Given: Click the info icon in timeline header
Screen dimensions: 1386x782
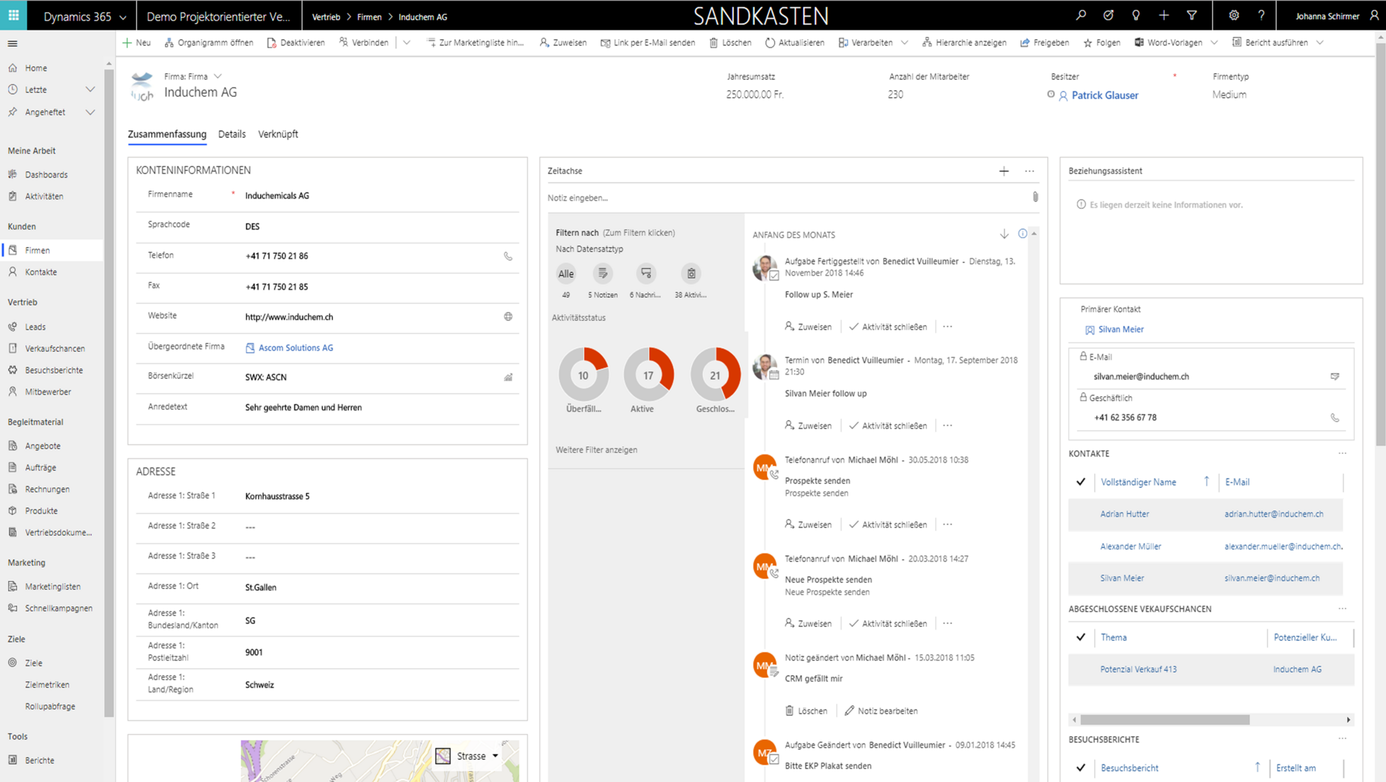Looking at the screenshot, I should pos(1023,234).
